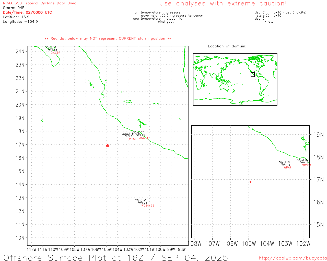This screenshot has width=327, height=261.
Task: Select the WPAJ station circle in the zoomed inset
Action: pyautogui.click(x=283, y=164)
